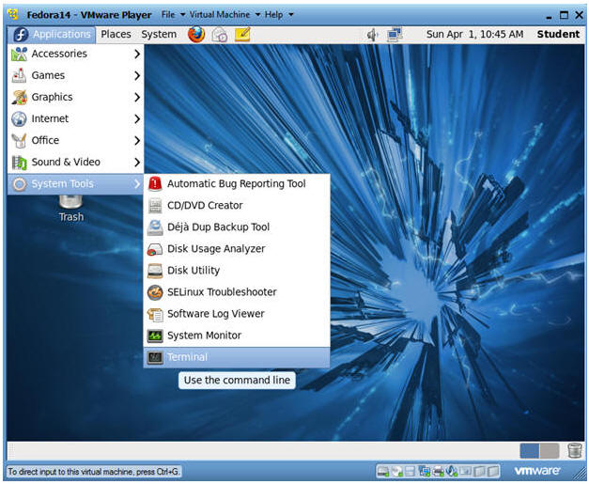Open Terminal from System Tools
The image size is (589, 484).
tap(237, 357)
